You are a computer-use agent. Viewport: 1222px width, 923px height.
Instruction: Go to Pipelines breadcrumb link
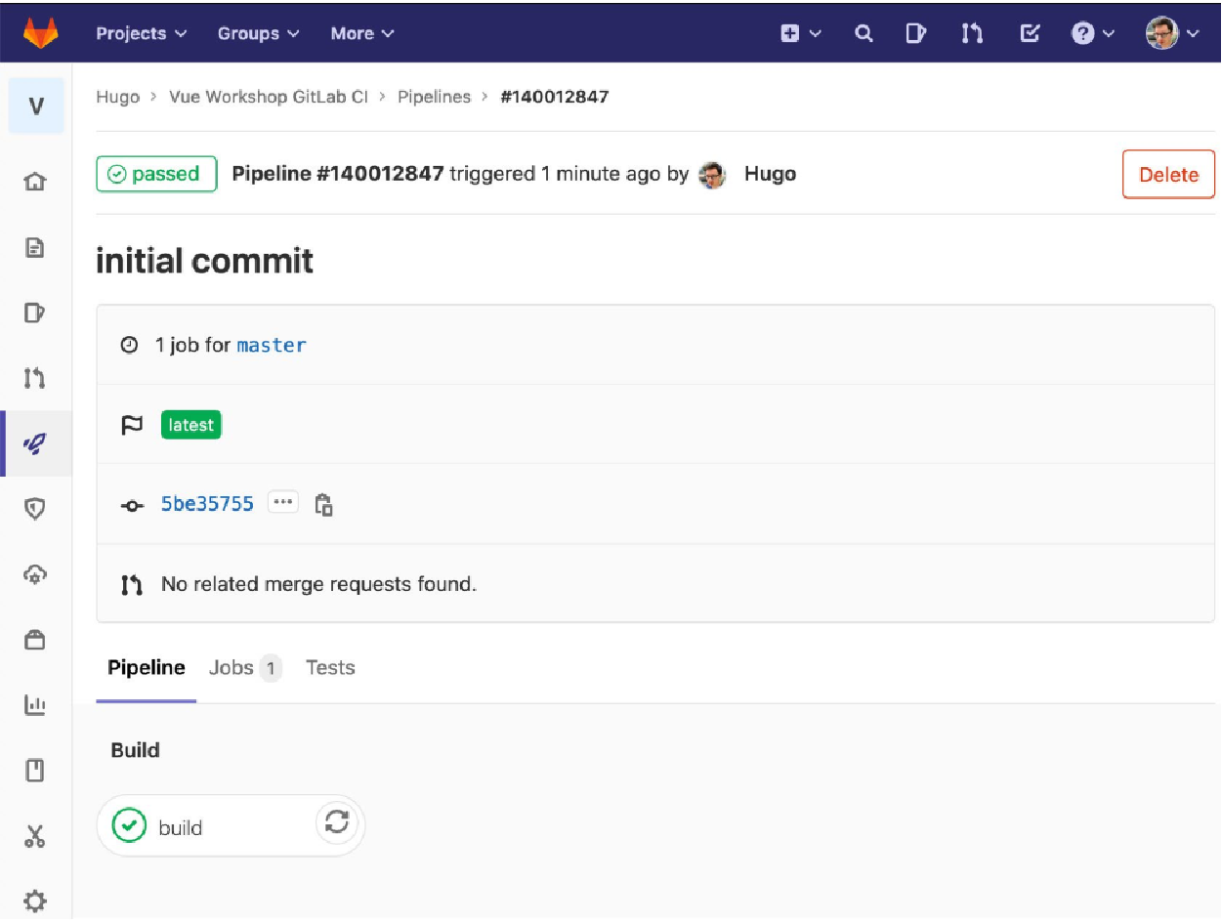(434, 97)
